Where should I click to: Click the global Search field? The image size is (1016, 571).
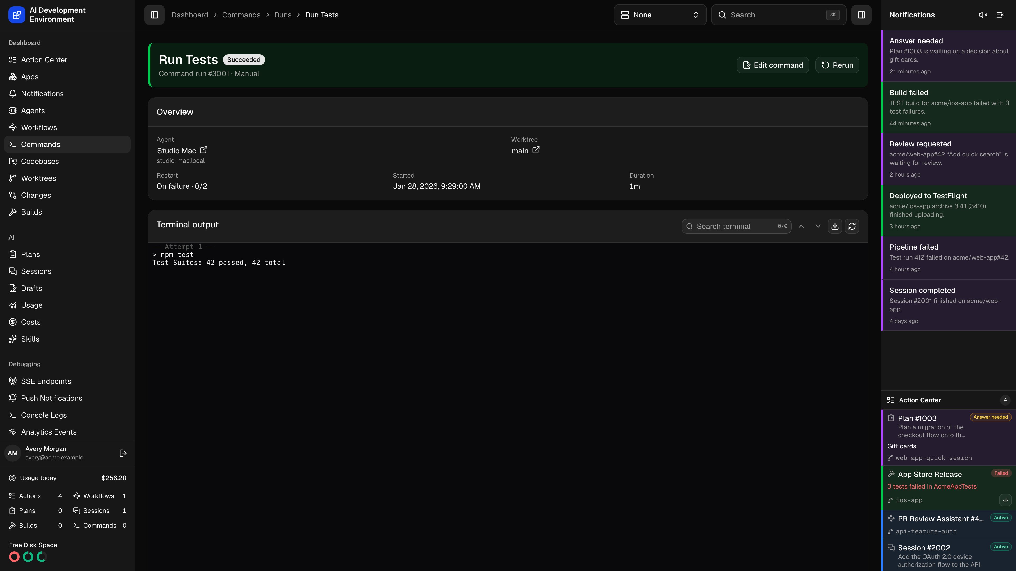[x=779, y=15]
